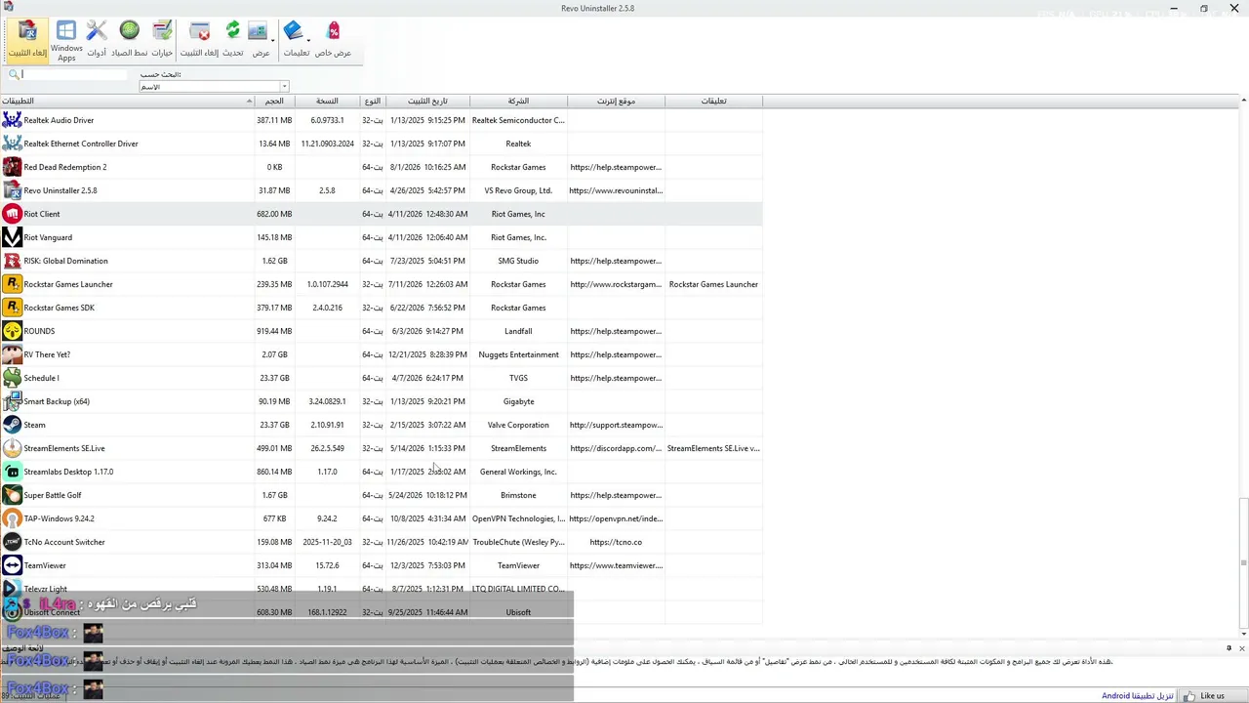
Task: Select the RISK: Global Domination icon
Action: (x=12, y=261)
